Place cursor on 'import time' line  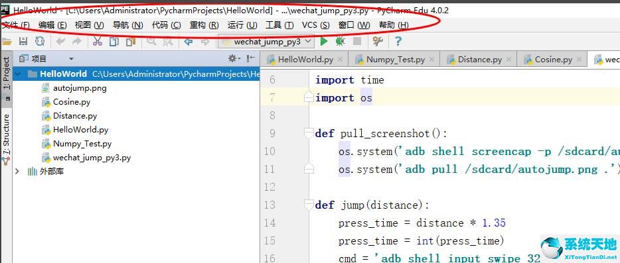coord(350,80)
